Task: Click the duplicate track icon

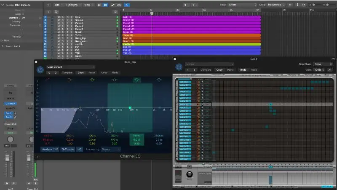Action: coord(56,12)
